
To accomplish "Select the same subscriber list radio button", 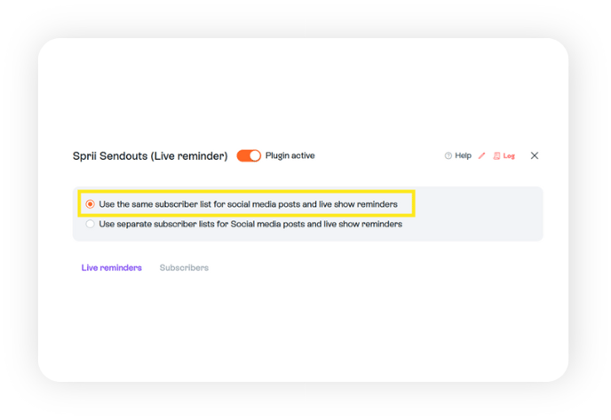I will pyautogui.click(x=90, y=204).
